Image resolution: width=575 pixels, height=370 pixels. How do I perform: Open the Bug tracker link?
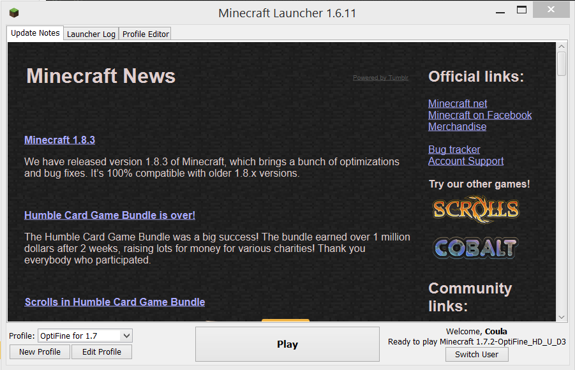pos(454,150)
